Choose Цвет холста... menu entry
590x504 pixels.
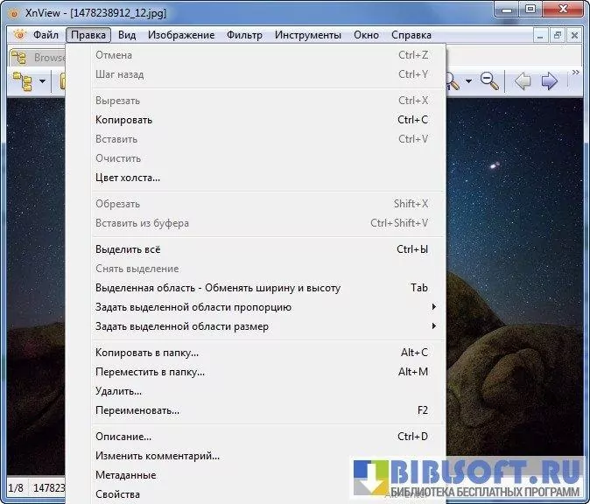pyautogui.click(x=128, y=178)
